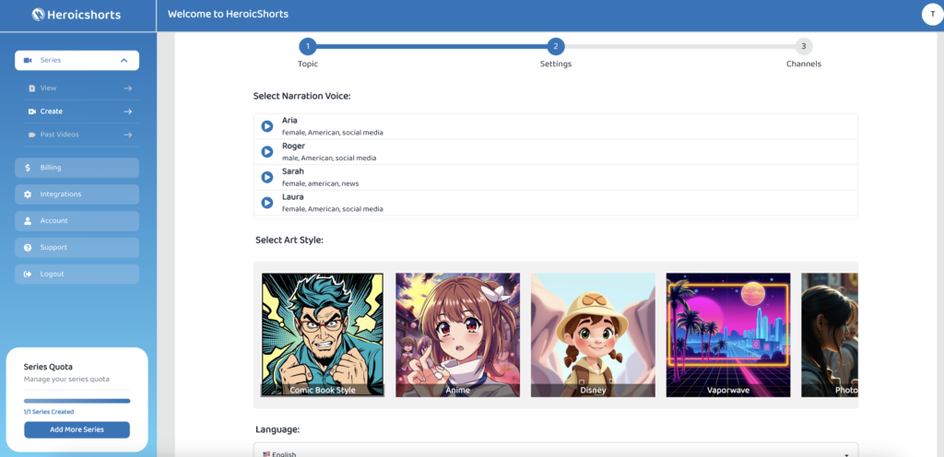This screenshot has width=944, height=457.
Task: Click the Integrations gear icon
Action: pyautogui.click(x=28, y=194)
